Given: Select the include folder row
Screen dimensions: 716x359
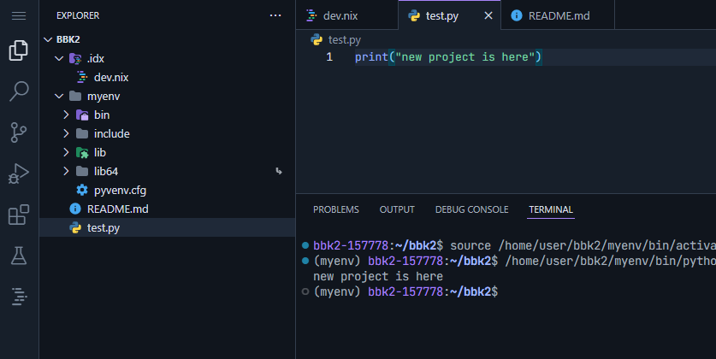Looking at the screenshot, I should tap(167, 133).
